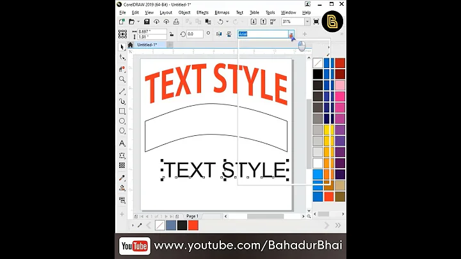Select the Interactive Fill tool

pyautogui.click(x=122, y=188)
